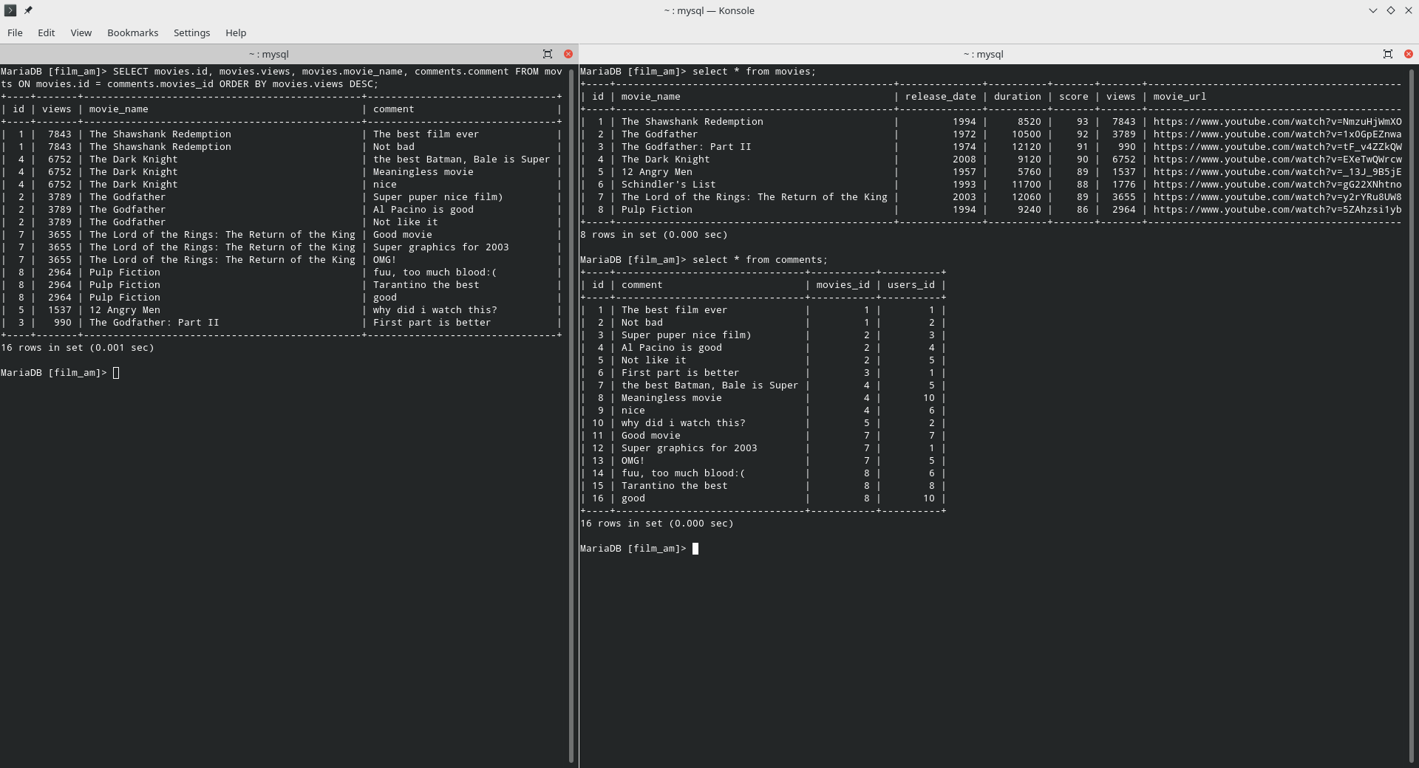Click the Pulp Fiction YouTube URL
Image resolution: width=1419 pixels, height=768 pixels.
(1276, 210)
